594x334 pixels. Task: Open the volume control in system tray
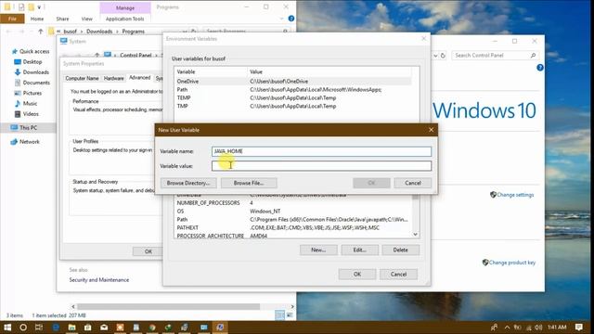(x=539, y=328)
